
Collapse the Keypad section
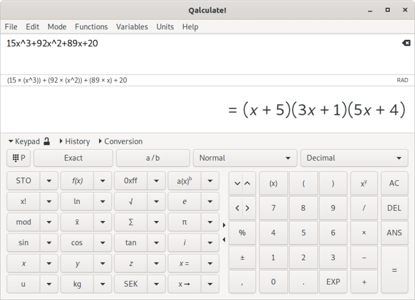(x=24, y=141)
